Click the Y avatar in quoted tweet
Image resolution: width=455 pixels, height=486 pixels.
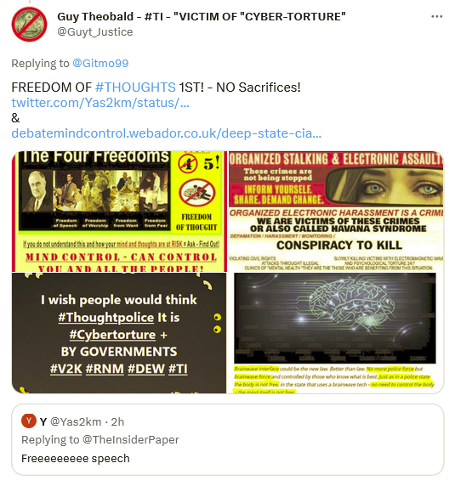29,421
